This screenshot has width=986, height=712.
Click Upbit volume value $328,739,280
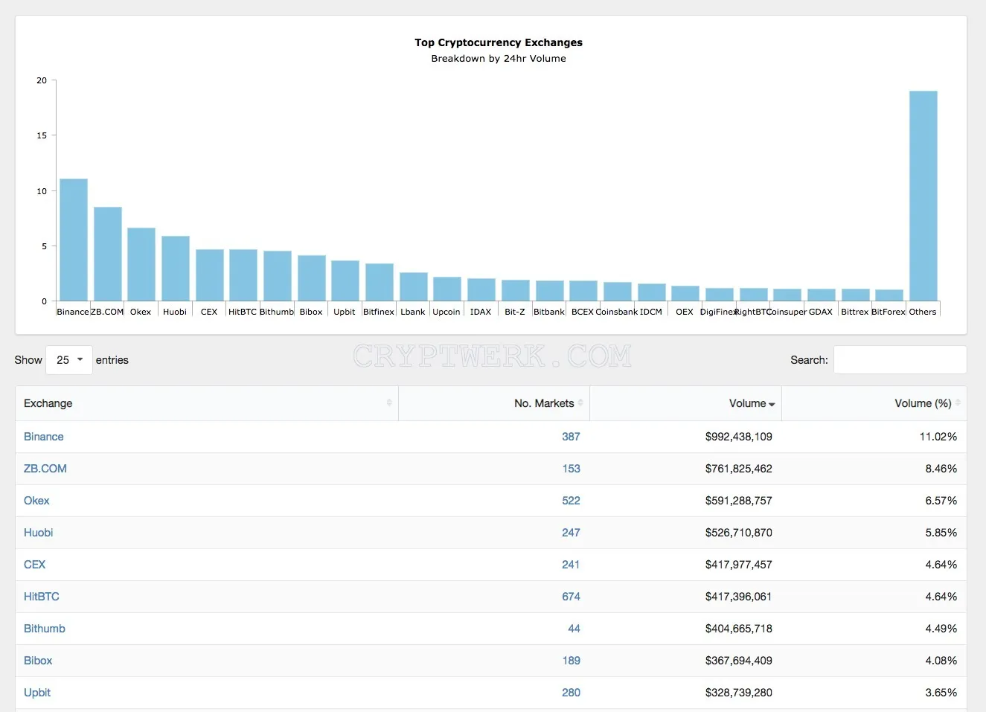coord(739,693)
